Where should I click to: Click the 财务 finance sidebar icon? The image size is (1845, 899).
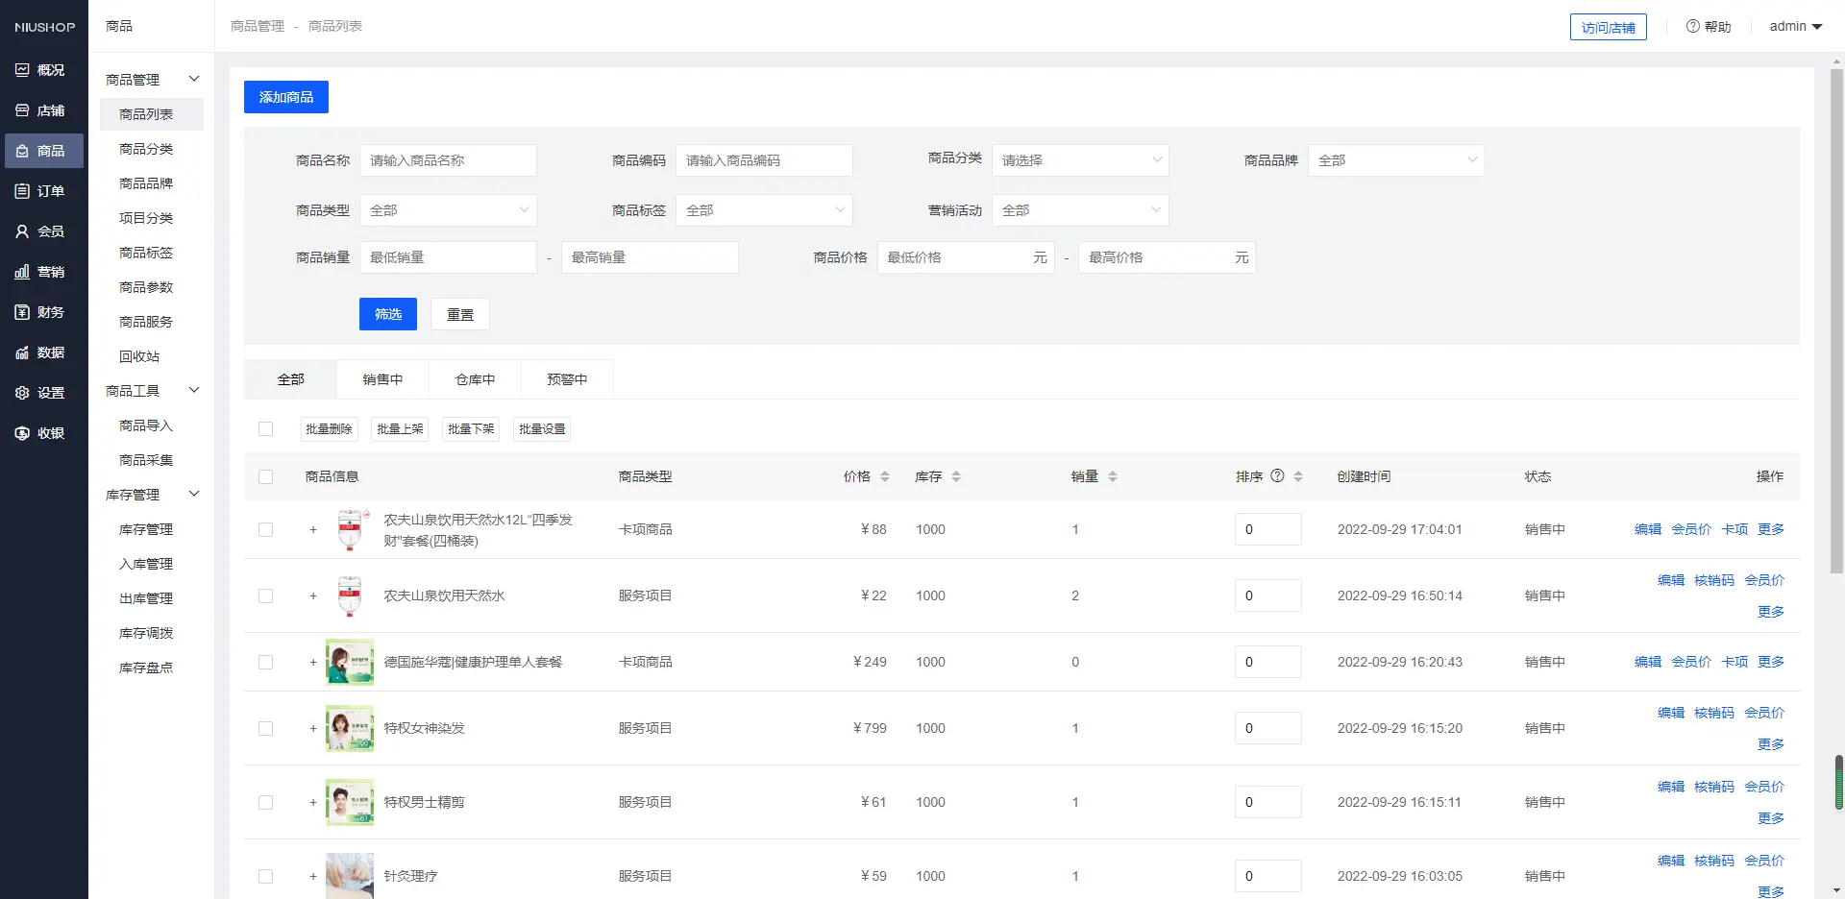click(22, 312)
